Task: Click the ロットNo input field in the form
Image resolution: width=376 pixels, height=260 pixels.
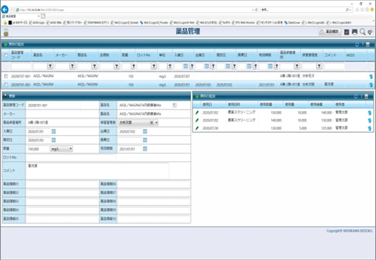Action: [x=71, y=157]
